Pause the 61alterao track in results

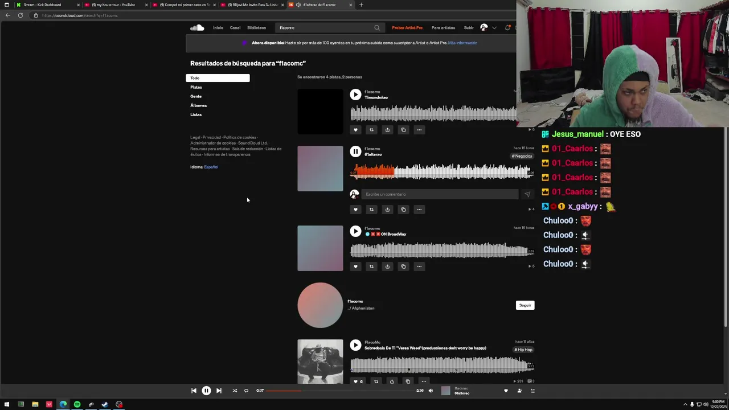(355, 151)
